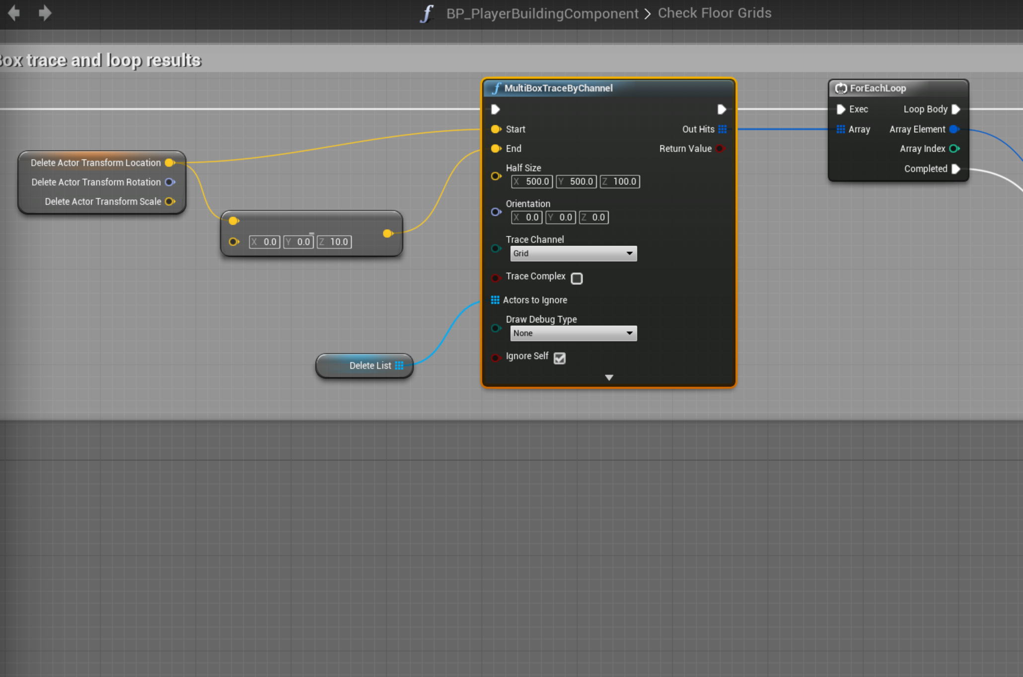Image resolution: width=1023 pixels, height=677 pixels.
Task: Open the Trace Channel dropdown set to Grid
Action: [x=573, y=254]
